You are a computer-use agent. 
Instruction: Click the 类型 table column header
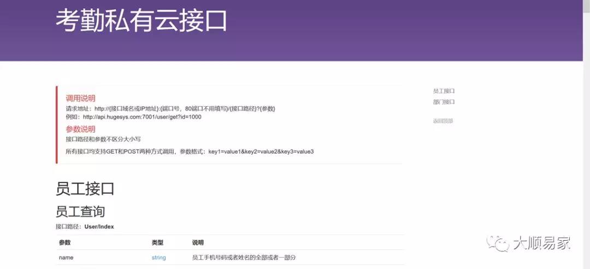tap(157, 243)
